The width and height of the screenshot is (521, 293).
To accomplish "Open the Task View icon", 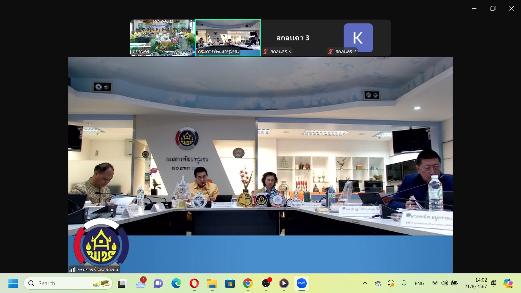I will [x=123, y=284].
